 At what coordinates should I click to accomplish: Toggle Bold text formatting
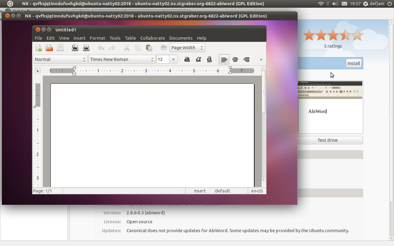point(187,59)
